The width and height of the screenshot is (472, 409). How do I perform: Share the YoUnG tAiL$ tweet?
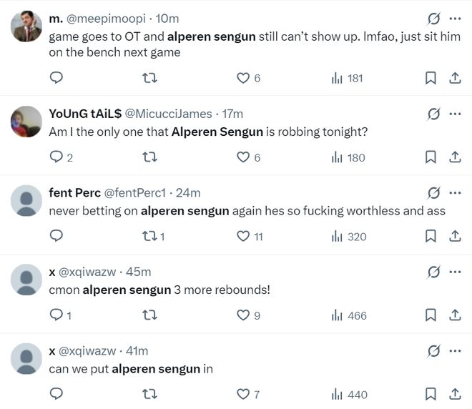coord(454,157)
